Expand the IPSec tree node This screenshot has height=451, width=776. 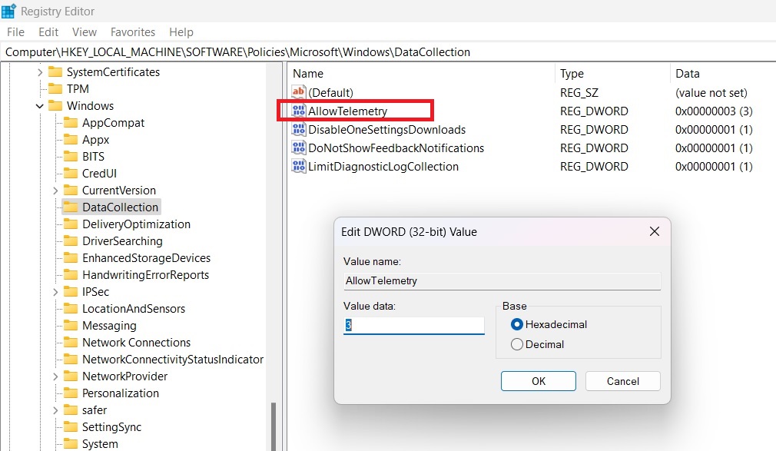tap(54, 291)
